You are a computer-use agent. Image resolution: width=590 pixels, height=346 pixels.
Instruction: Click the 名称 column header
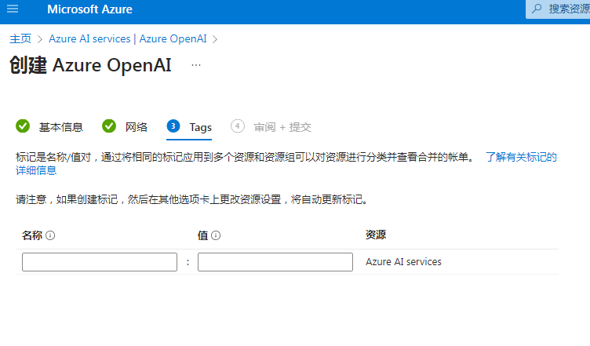(32, 235)
